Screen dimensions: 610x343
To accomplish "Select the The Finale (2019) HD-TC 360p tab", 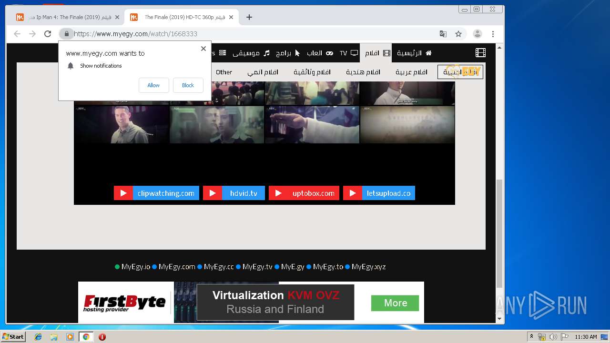I will (x=181, y=17).
